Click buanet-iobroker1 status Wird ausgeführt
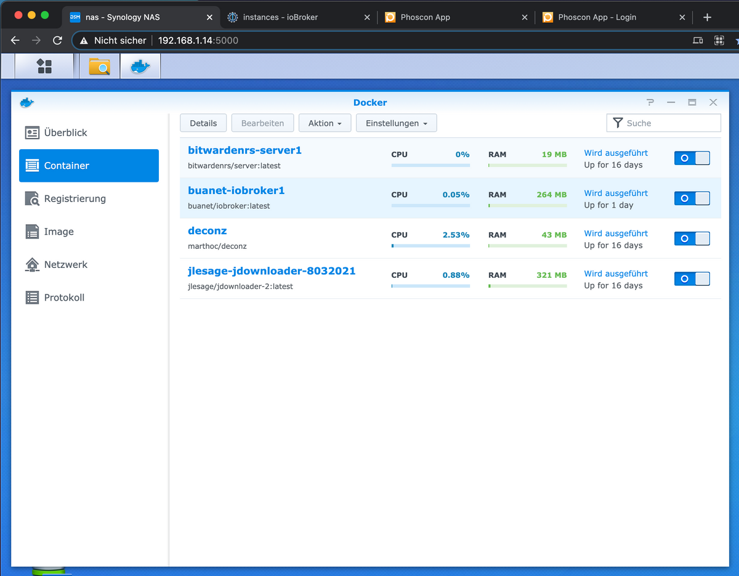Image resolution: width=739 pixels, height=576 pixels. click(x=616, y=193)
